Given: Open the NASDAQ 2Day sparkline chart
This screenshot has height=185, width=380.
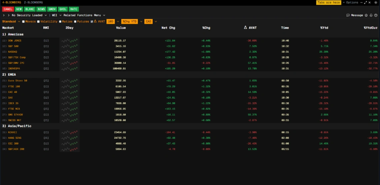Looking at the screenshot, I should (x=70, y=52).
